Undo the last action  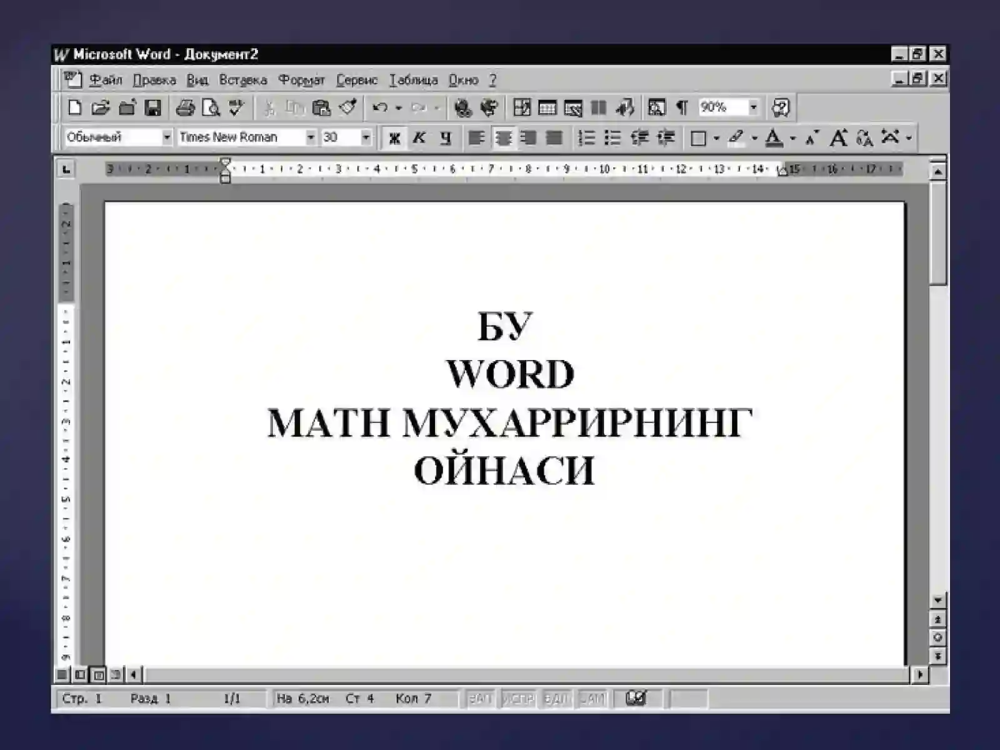(379, 107)
